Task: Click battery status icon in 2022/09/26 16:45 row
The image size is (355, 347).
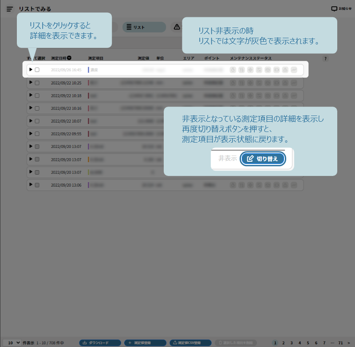Action: point(276,70)
